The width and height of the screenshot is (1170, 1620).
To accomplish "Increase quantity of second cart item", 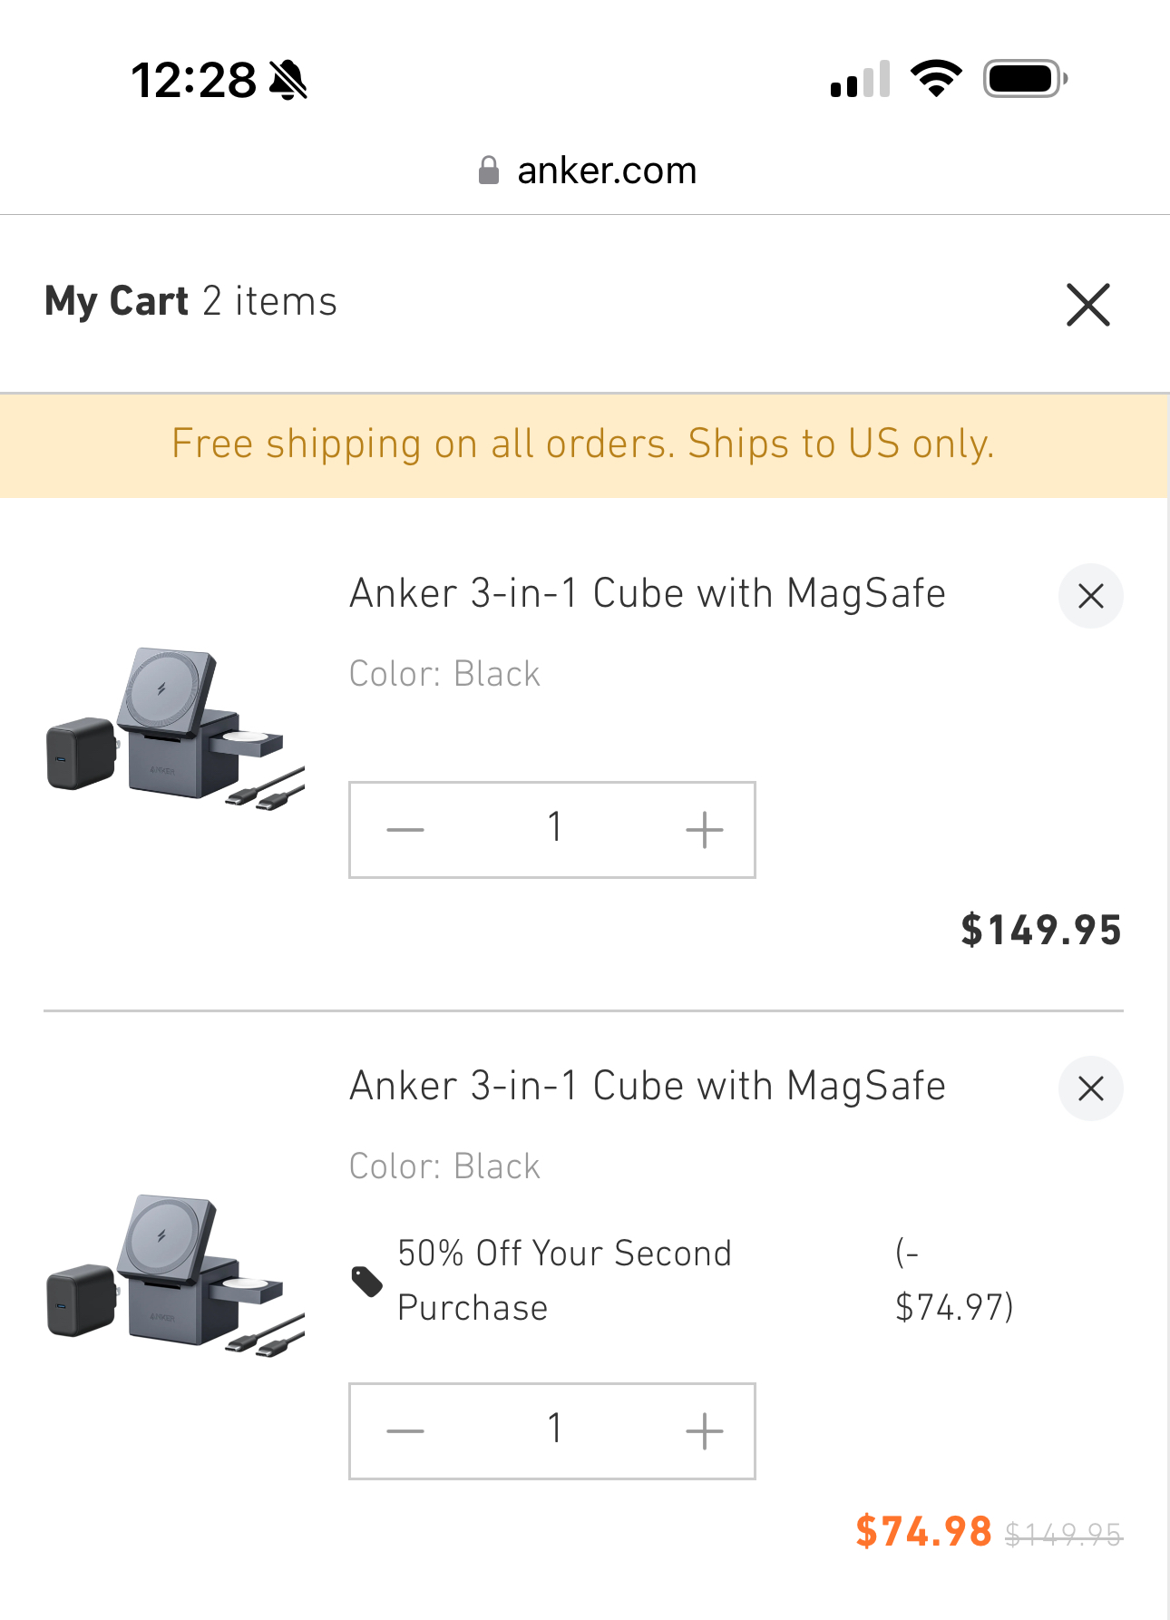I will [704, 1431].
